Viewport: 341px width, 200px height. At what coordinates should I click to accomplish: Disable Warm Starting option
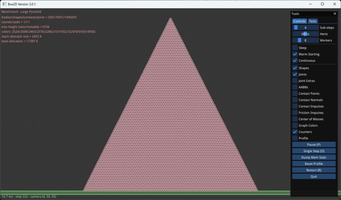click(295, 54)
